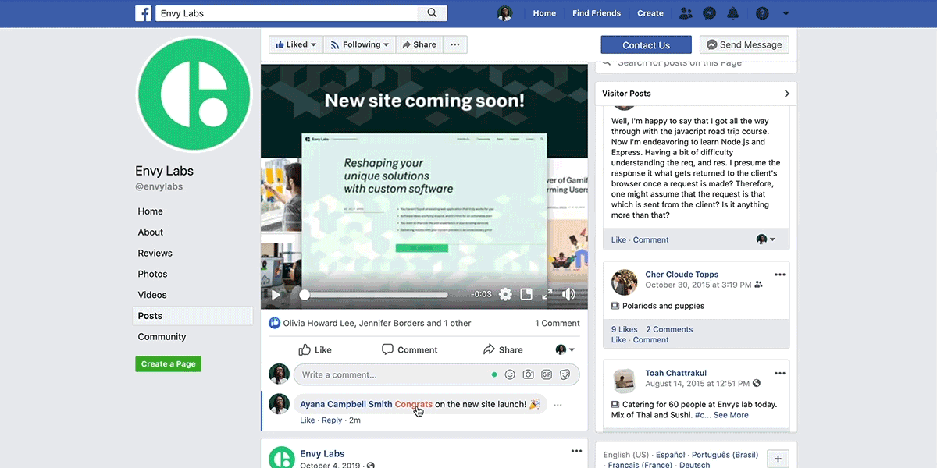Open the Following dropdown

[x=359, y=44]
